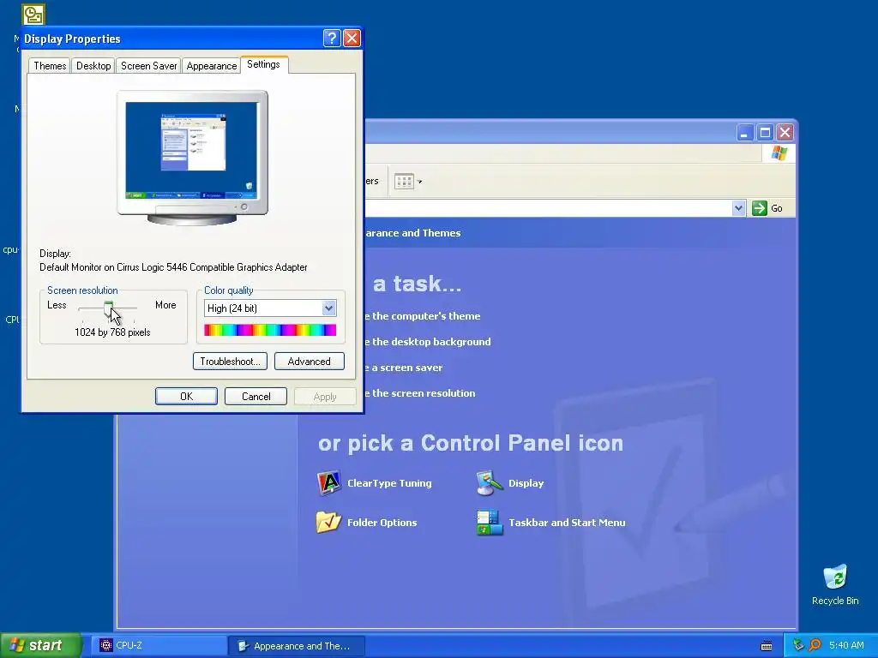
Task: Expand the Views button dropdown arrow
Action: point(419,182)
